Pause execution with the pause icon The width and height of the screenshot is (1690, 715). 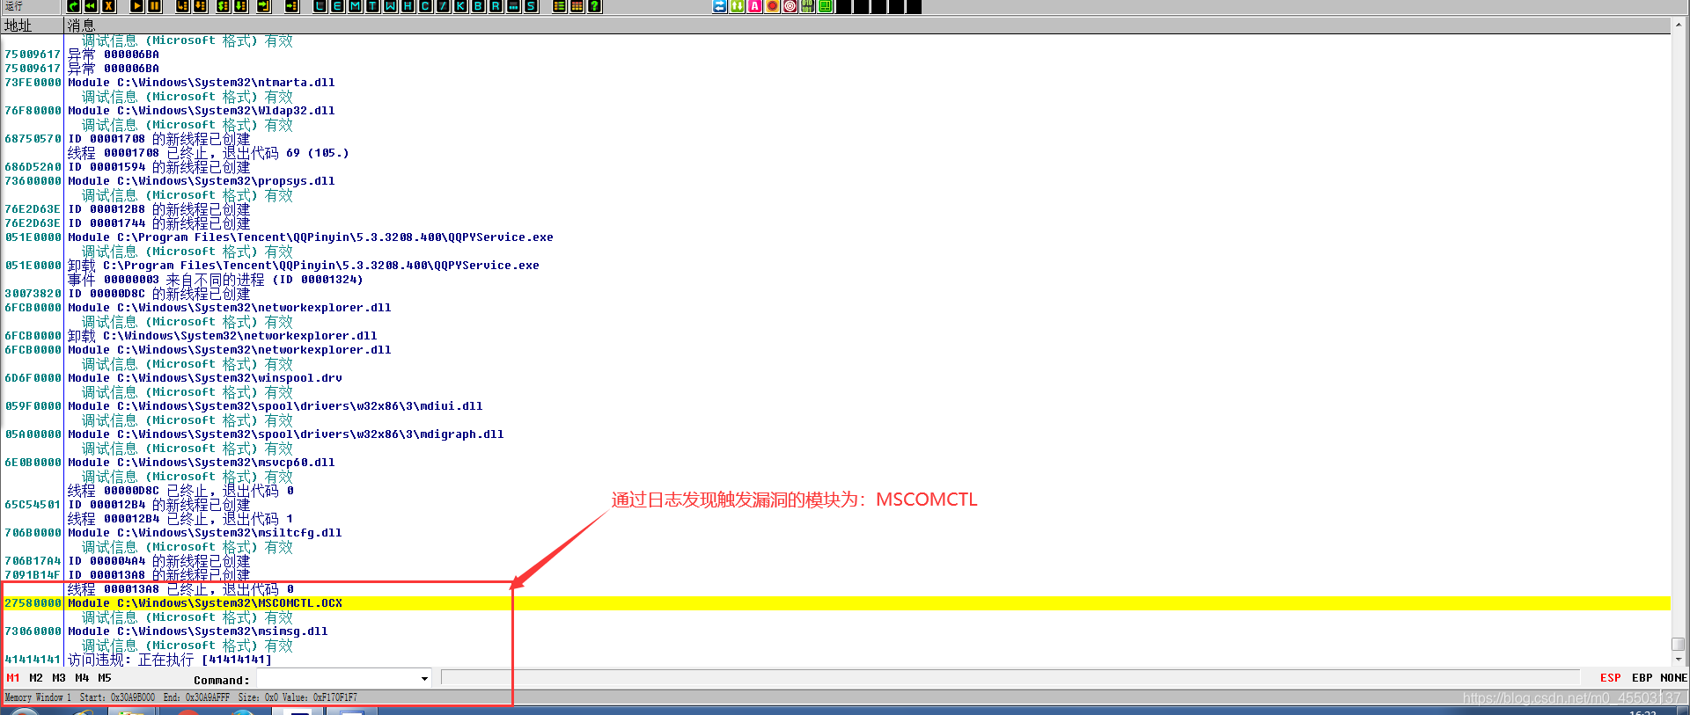[x=154, y=6]
